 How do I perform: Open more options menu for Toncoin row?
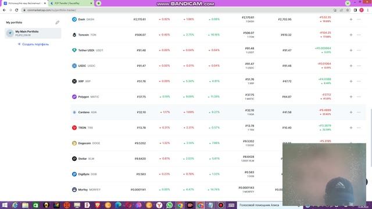click(359, 35)
